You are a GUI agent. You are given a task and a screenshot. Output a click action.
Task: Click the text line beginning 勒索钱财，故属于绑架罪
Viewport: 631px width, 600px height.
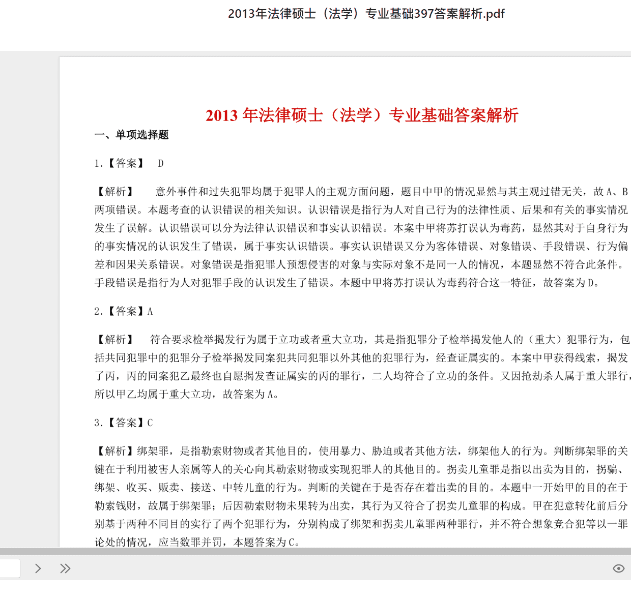361,506
